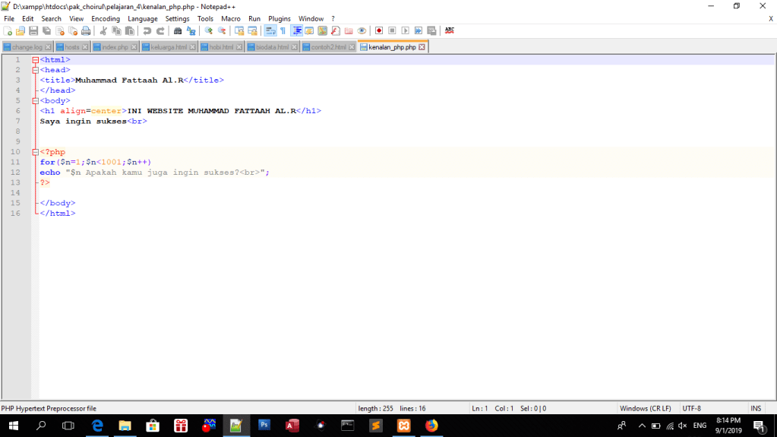Start macro recording with the red record icon
This screenshot has width=777, height=437.
[x=378, y=31]
